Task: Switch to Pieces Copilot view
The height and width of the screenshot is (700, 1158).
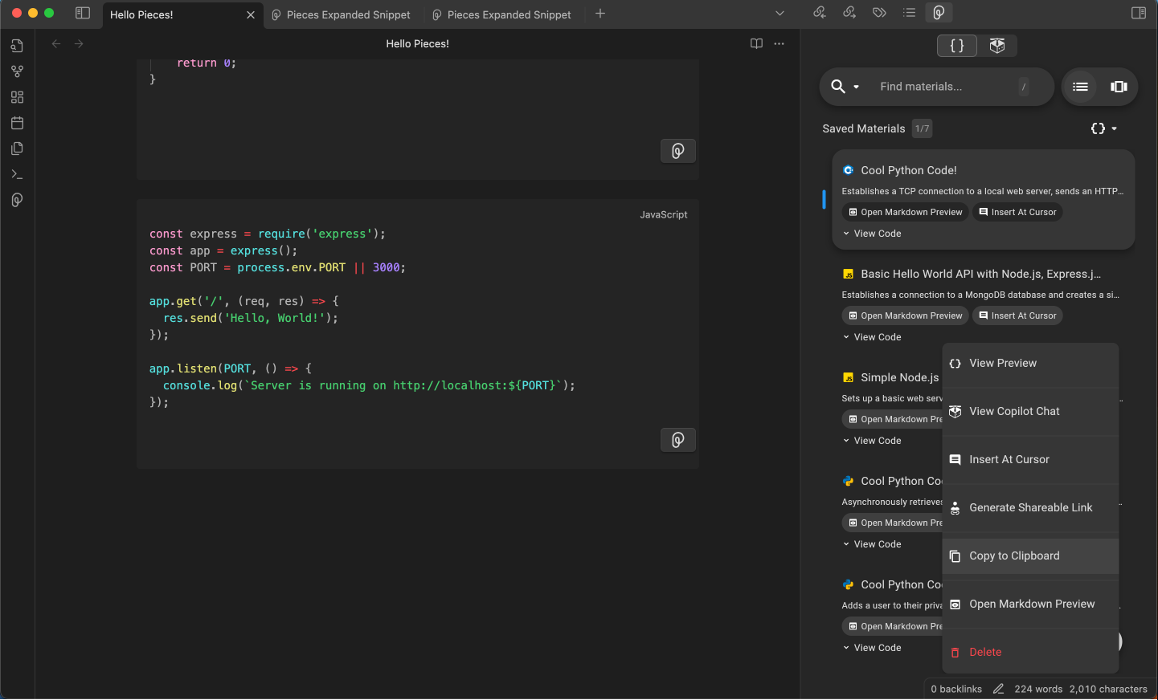Action: pos(997,46)
